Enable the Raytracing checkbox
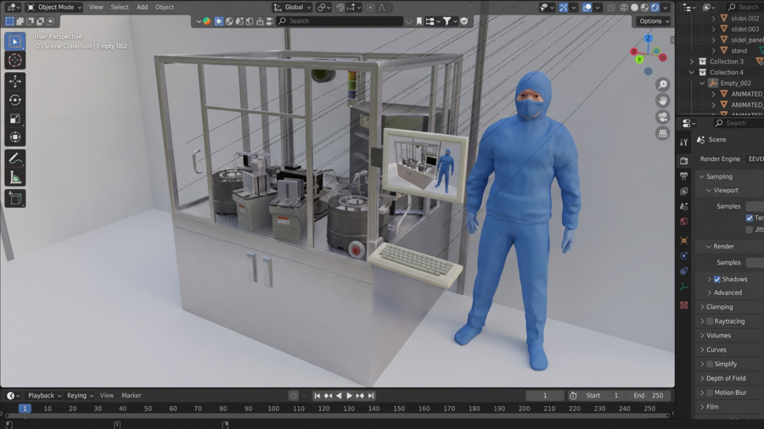The image size is (764, 429). (x=710, y=321)
